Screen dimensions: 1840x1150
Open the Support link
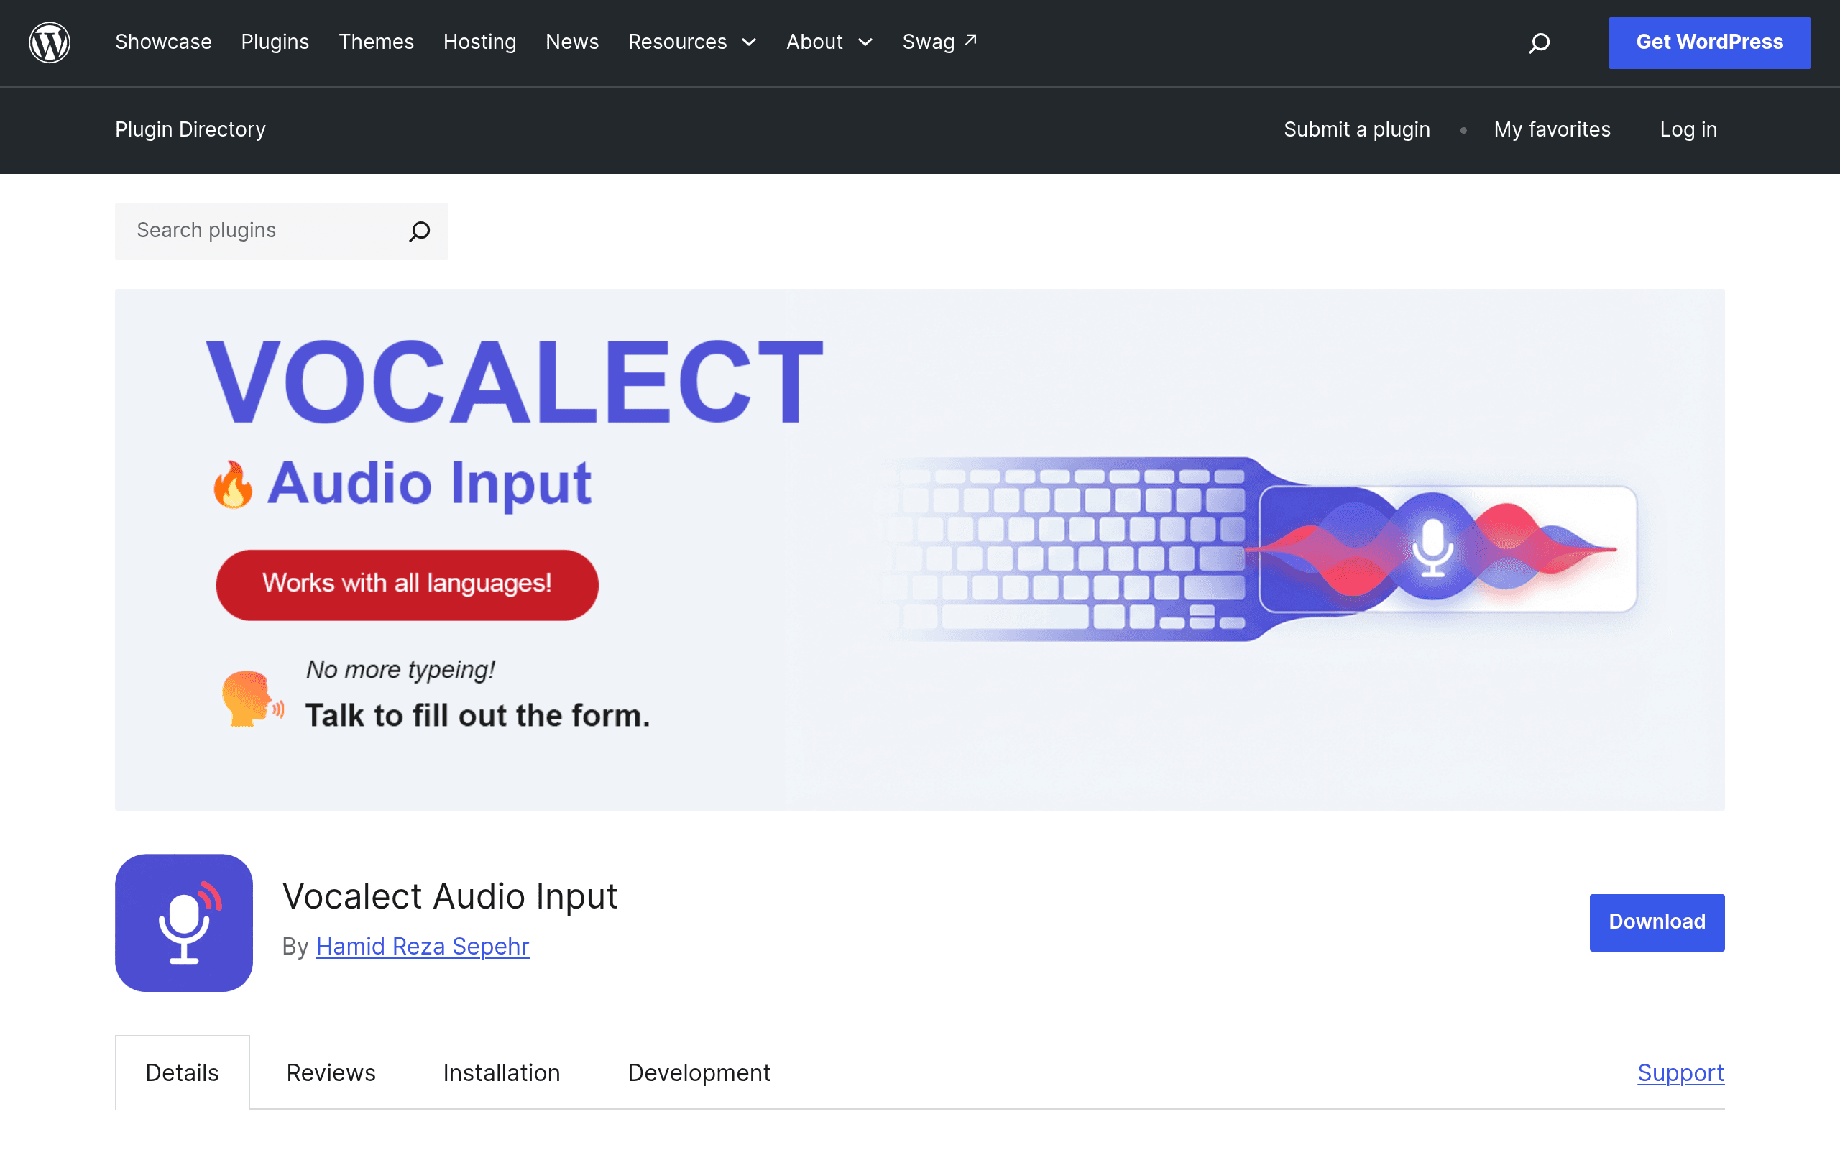pos(1680,1072)
